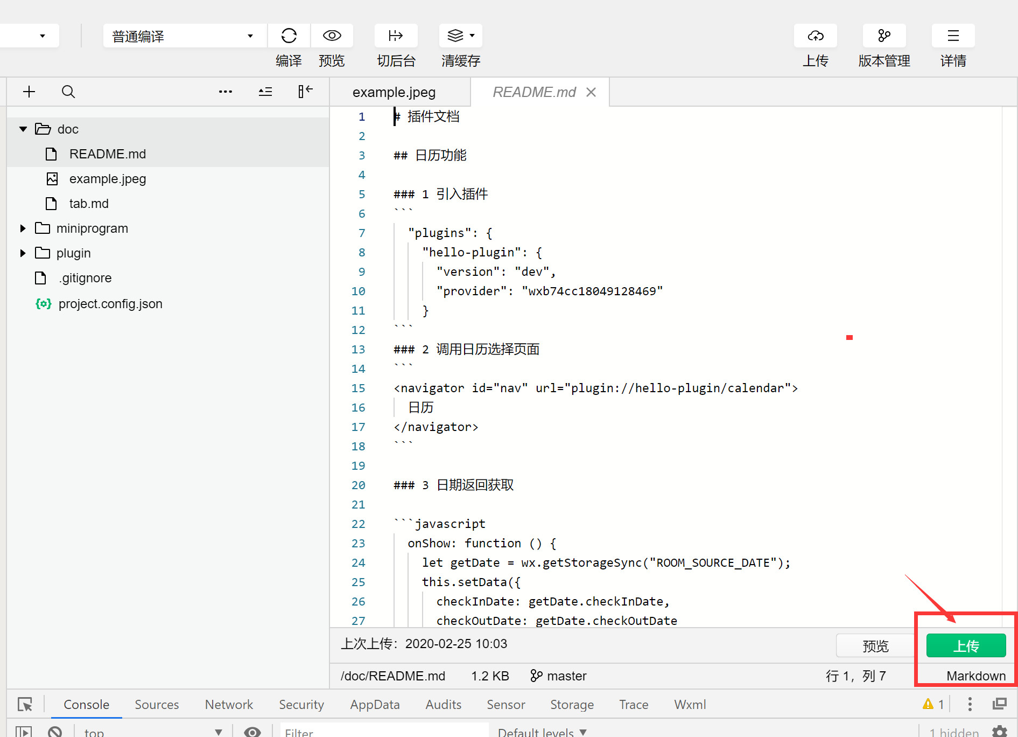
Task: Open version management branch icon
Action: coord(884,36)
